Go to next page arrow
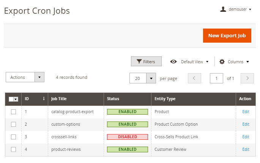 pos(247,78)
